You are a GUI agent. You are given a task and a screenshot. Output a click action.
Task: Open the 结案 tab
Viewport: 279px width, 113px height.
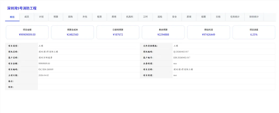pyautogui.click(x=204, y=17)
